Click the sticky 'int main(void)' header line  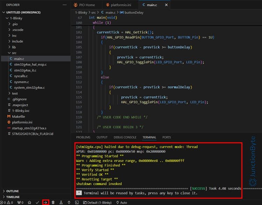coord(103,17)
